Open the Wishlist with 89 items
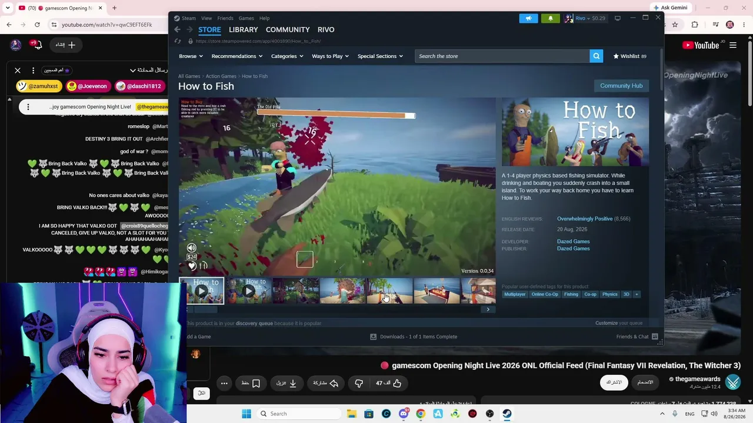The width and height of the screenshot is (753, 423). point(629,56)
